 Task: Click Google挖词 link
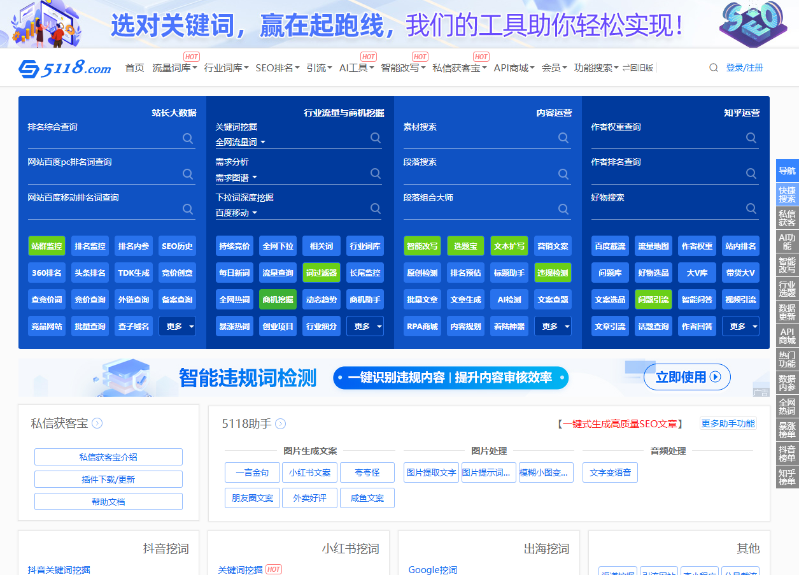(433, 570)
